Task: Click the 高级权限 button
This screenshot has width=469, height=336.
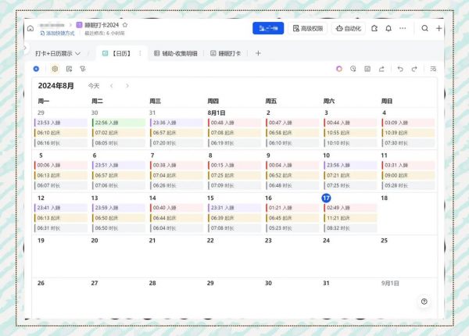Action: tap(307, 28)
